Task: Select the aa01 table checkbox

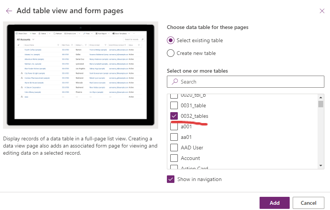Action: click(x=174, y=137)
